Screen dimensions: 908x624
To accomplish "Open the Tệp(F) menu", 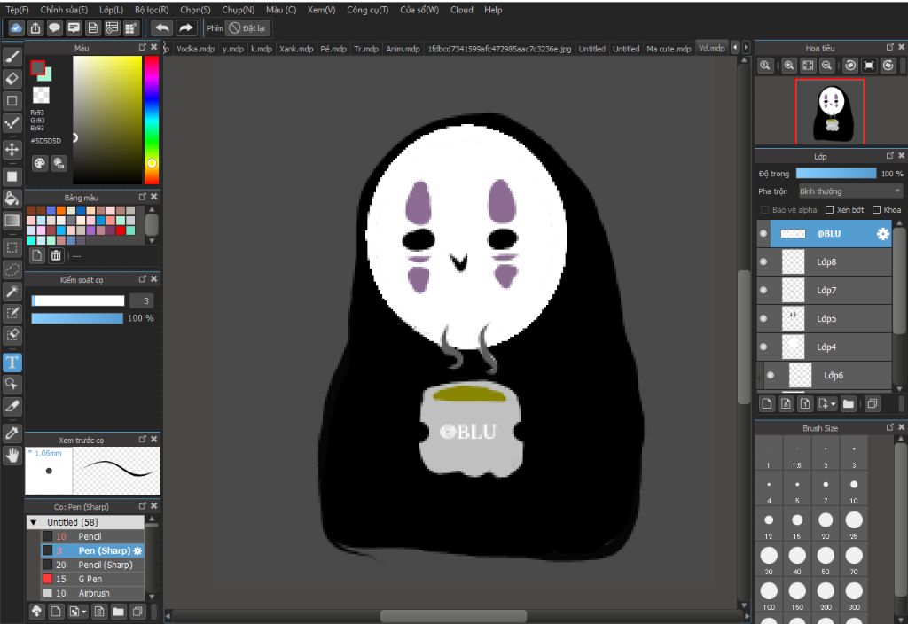I will click(x=18, y=10).
